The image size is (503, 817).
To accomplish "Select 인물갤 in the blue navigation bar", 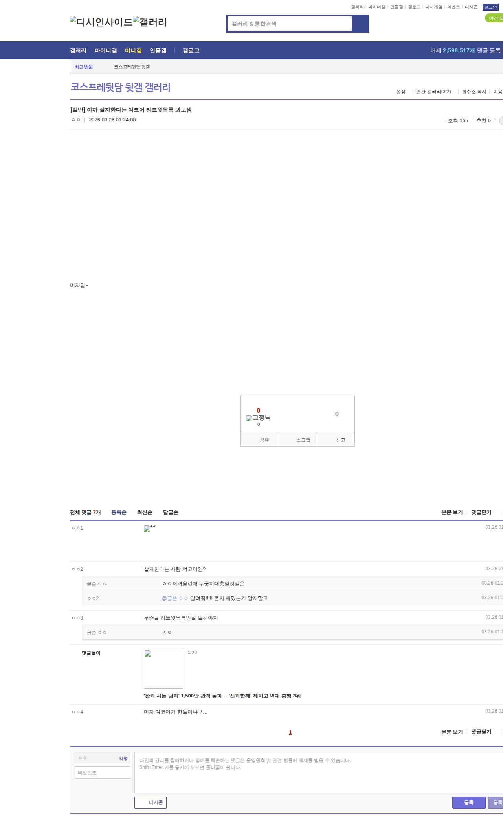I will (158, 51).
